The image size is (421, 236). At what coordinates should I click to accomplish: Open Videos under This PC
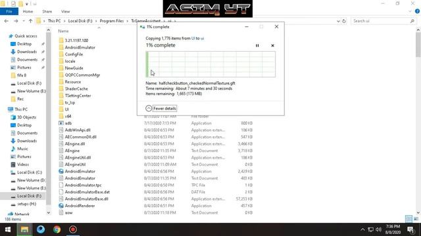point(23,165)
